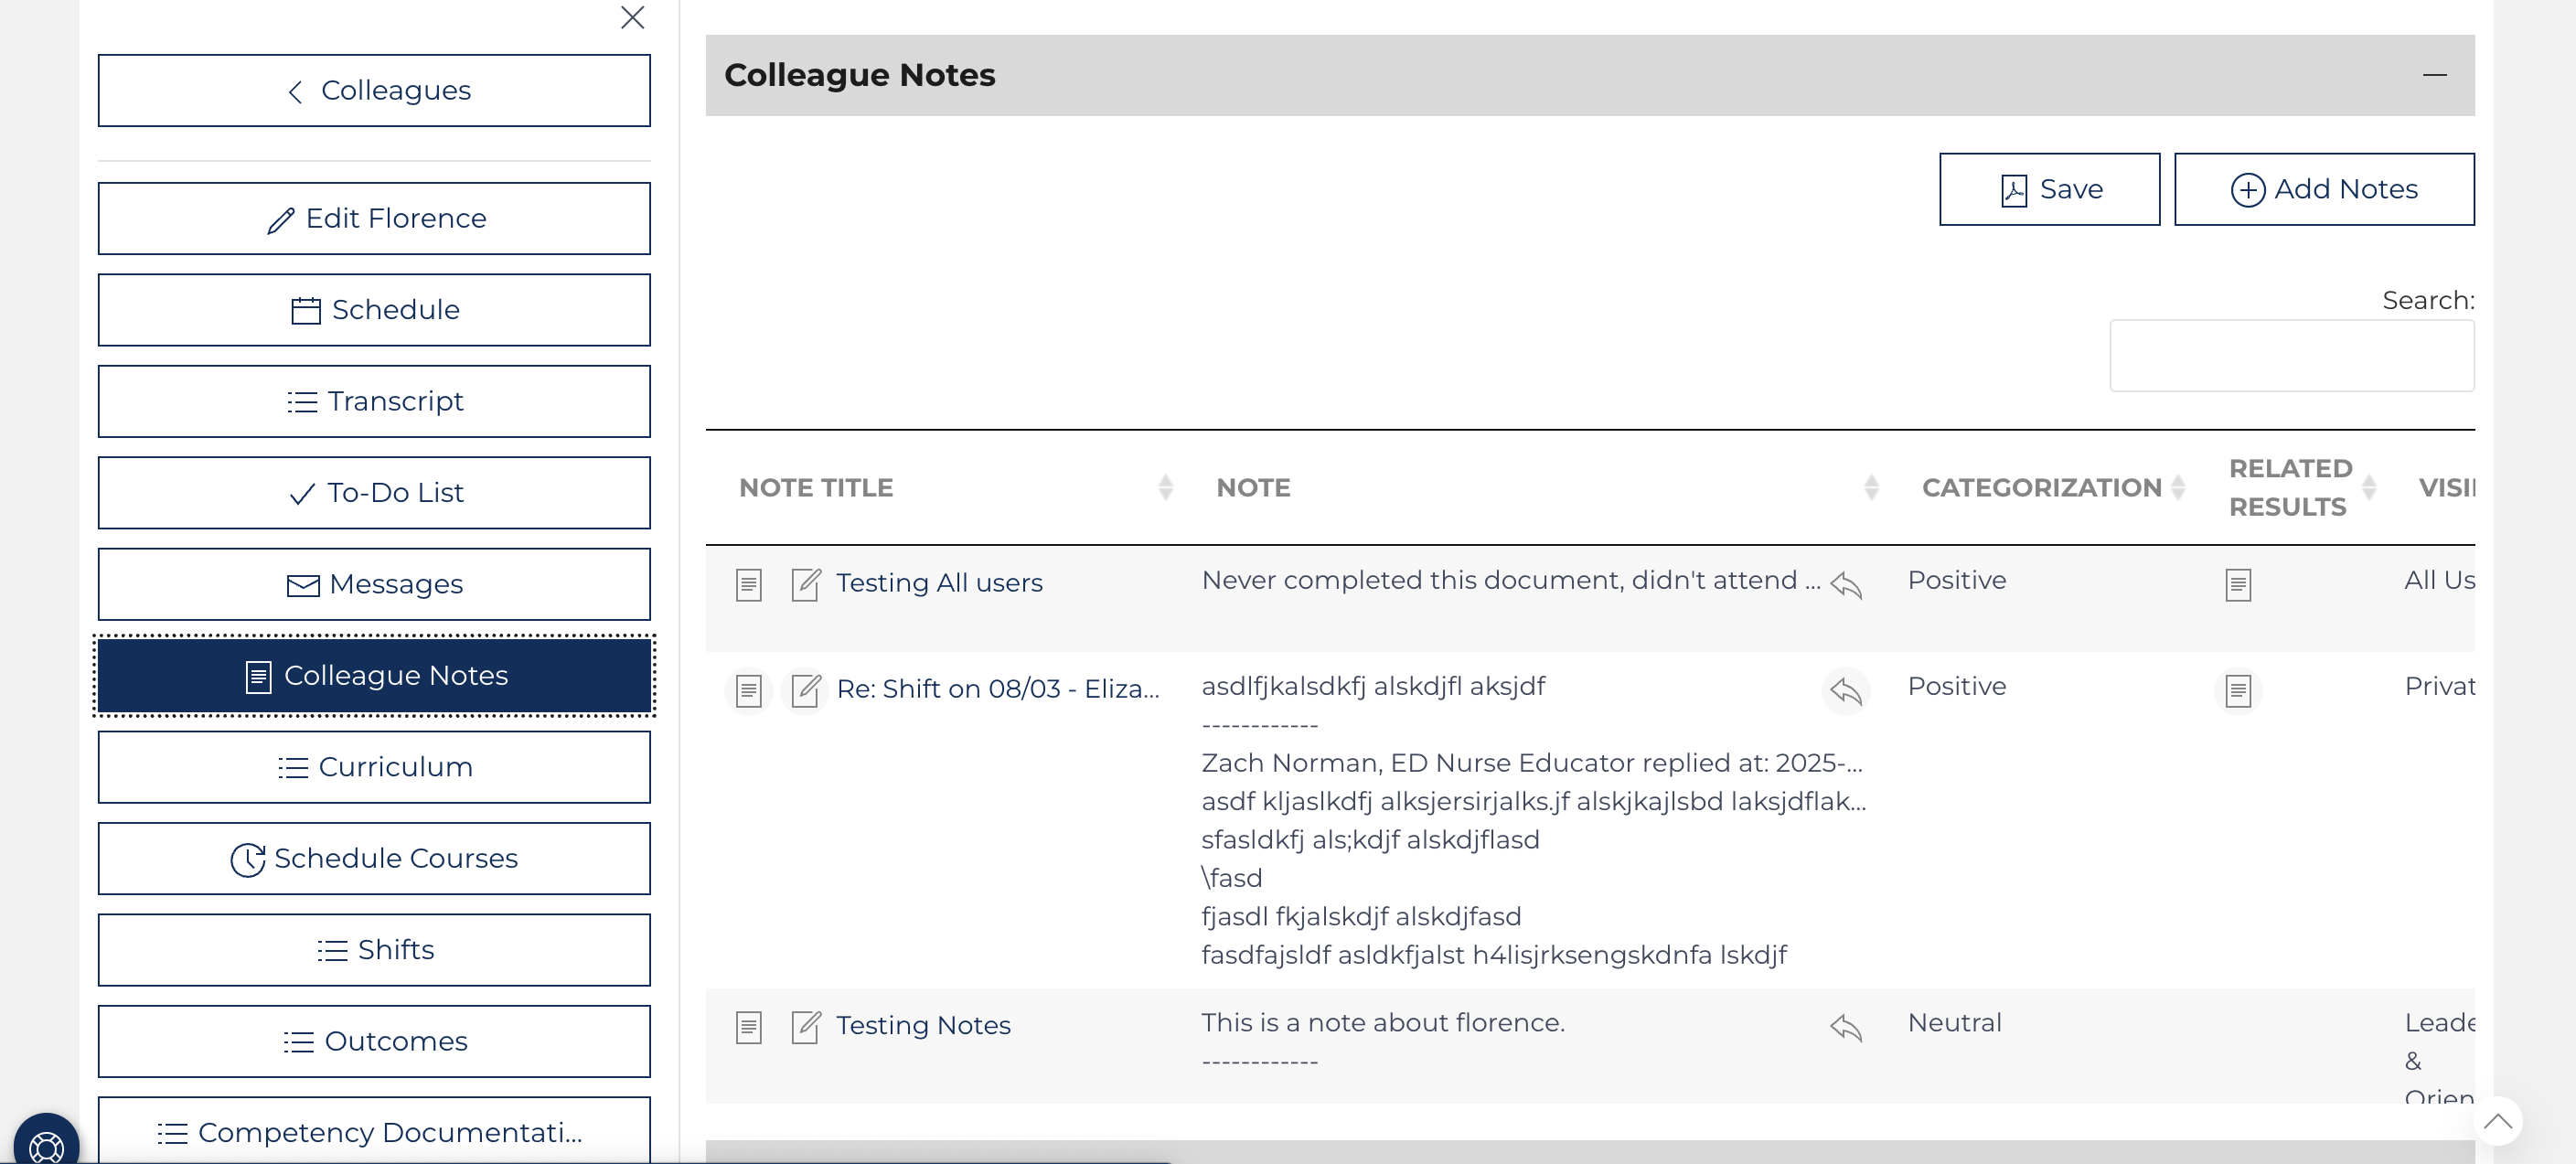Collapse the Colleague Notes panel

tap(2435, 74)
